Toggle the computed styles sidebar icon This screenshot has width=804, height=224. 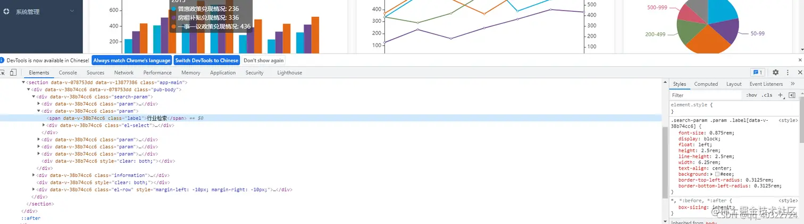coord(792,95)
